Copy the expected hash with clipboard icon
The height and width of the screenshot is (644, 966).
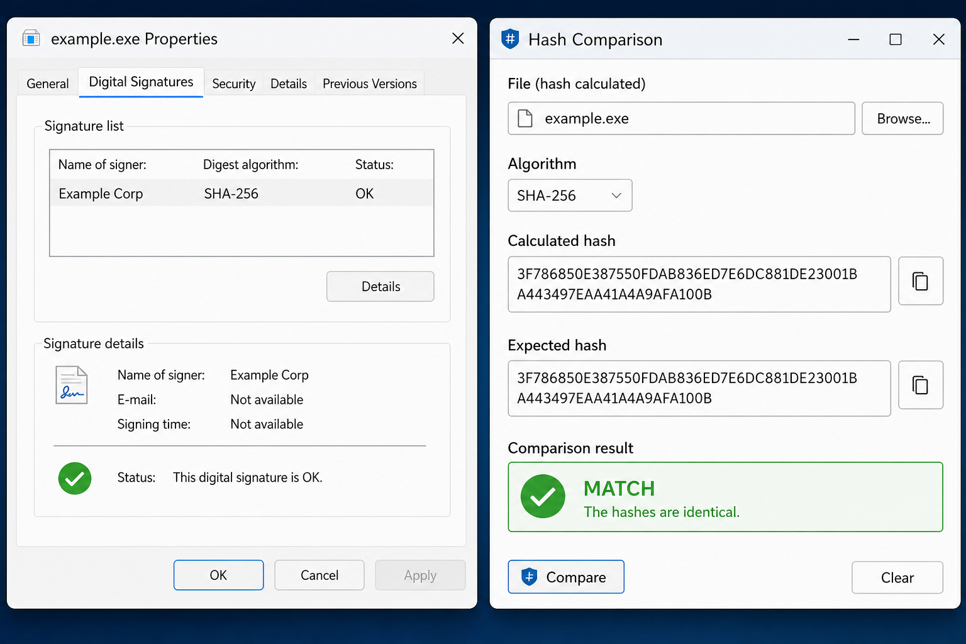pyautogui.click(x=920, y=385)
